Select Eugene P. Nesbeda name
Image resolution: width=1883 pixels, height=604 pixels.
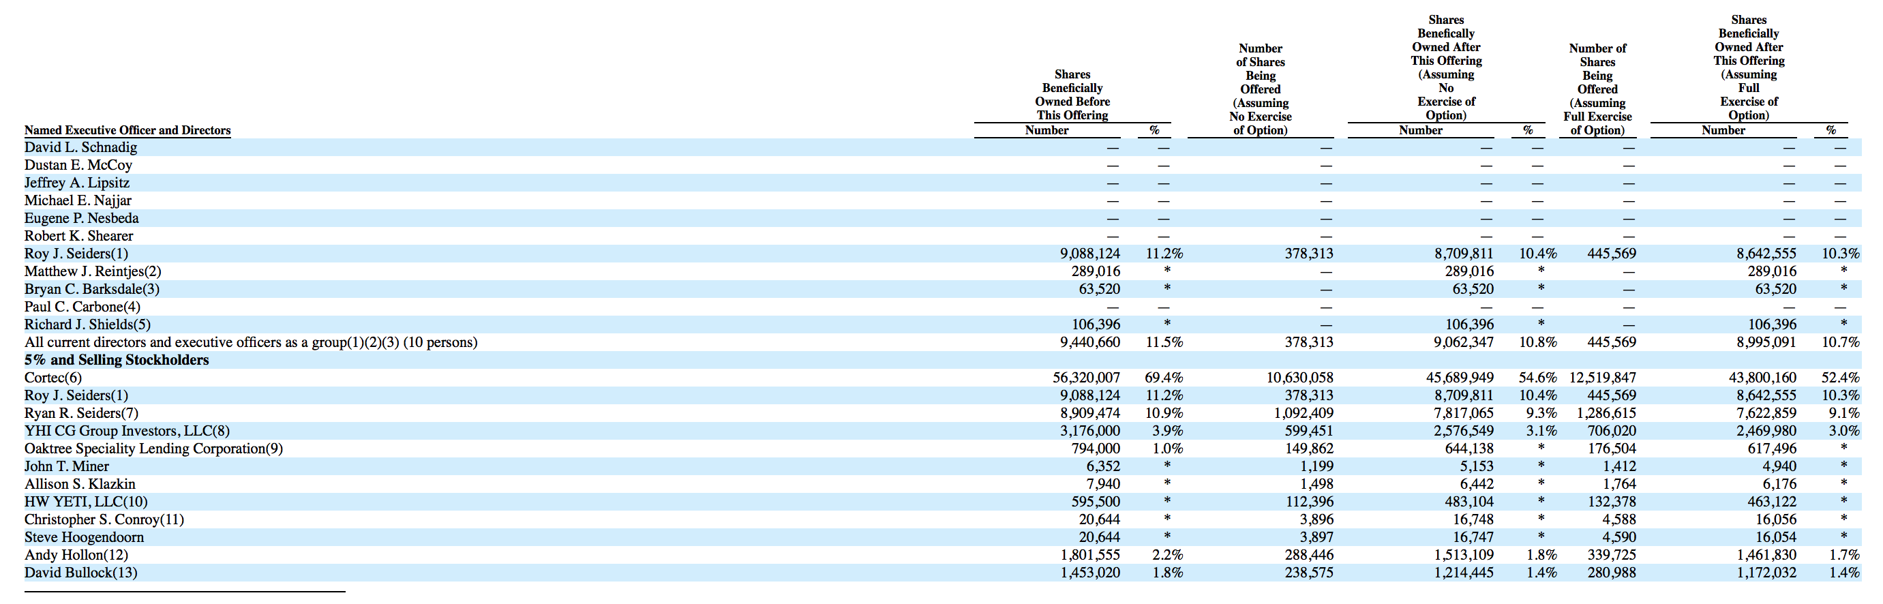tap(81, 218)
